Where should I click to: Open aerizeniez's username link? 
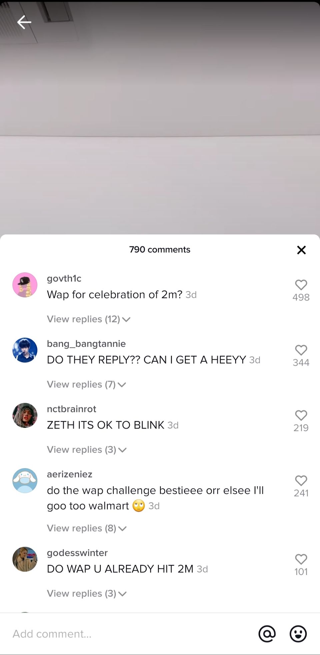(x=70, y=474)
